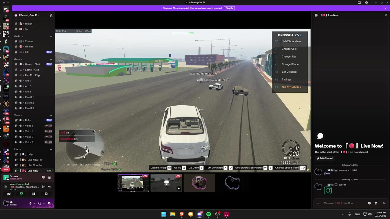This screenshot has height=219, width=390.
Task: Open the Rules channel
Action: click(33, 120)
